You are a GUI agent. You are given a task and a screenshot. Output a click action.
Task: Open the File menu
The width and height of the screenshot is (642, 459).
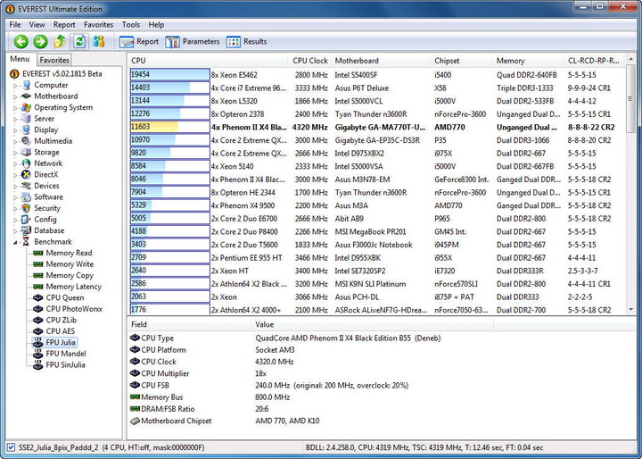(x=15, y=25)
